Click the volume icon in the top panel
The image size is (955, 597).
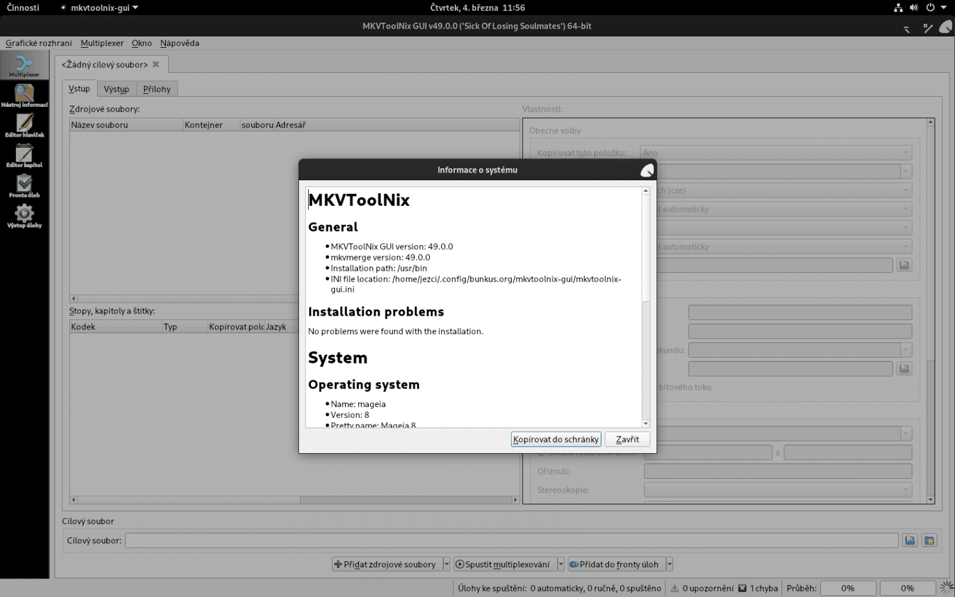click(914, 8)
